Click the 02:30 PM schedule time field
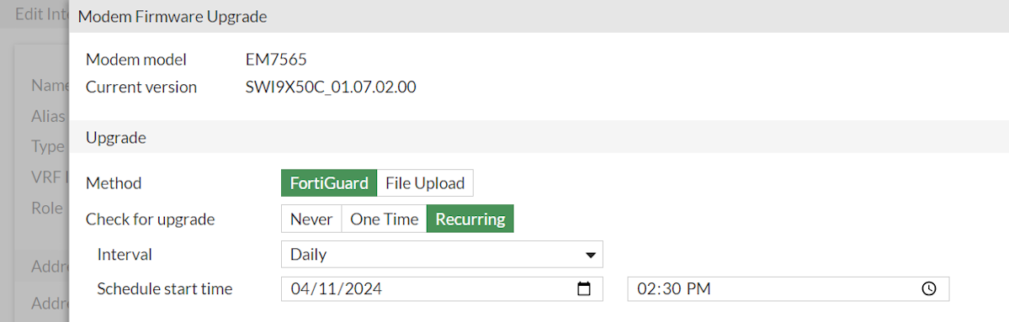 (789, 288)
